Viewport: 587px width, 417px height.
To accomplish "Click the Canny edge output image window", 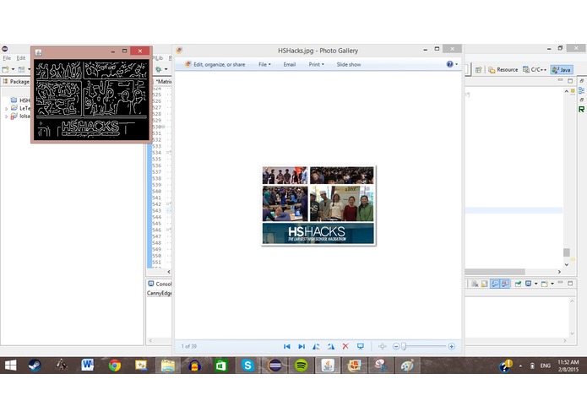I will [92, 100].
